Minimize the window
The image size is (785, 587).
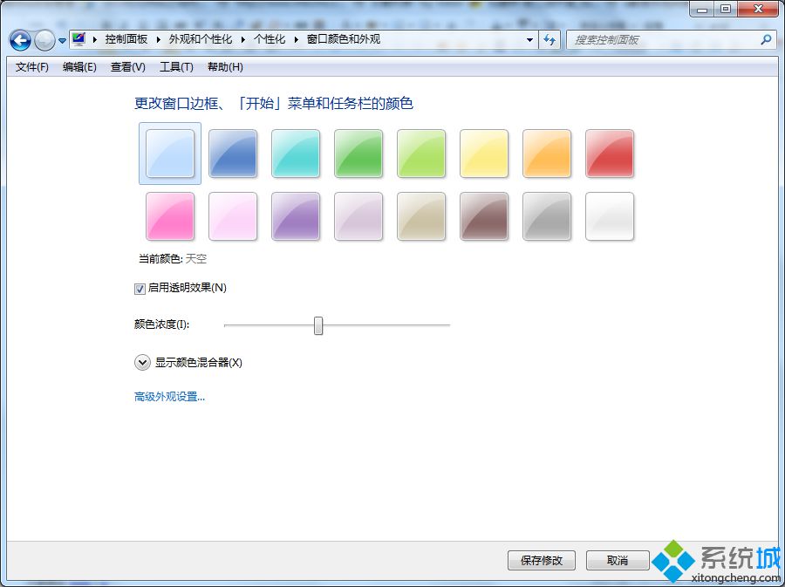[x=702, y=9]
